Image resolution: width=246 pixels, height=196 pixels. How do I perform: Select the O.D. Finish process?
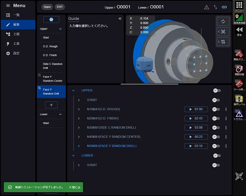click(x=51, y=55)
